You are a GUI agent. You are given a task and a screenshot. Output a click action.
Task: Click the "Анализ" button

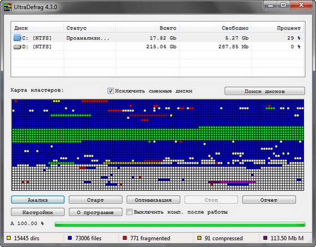(38, 200)
